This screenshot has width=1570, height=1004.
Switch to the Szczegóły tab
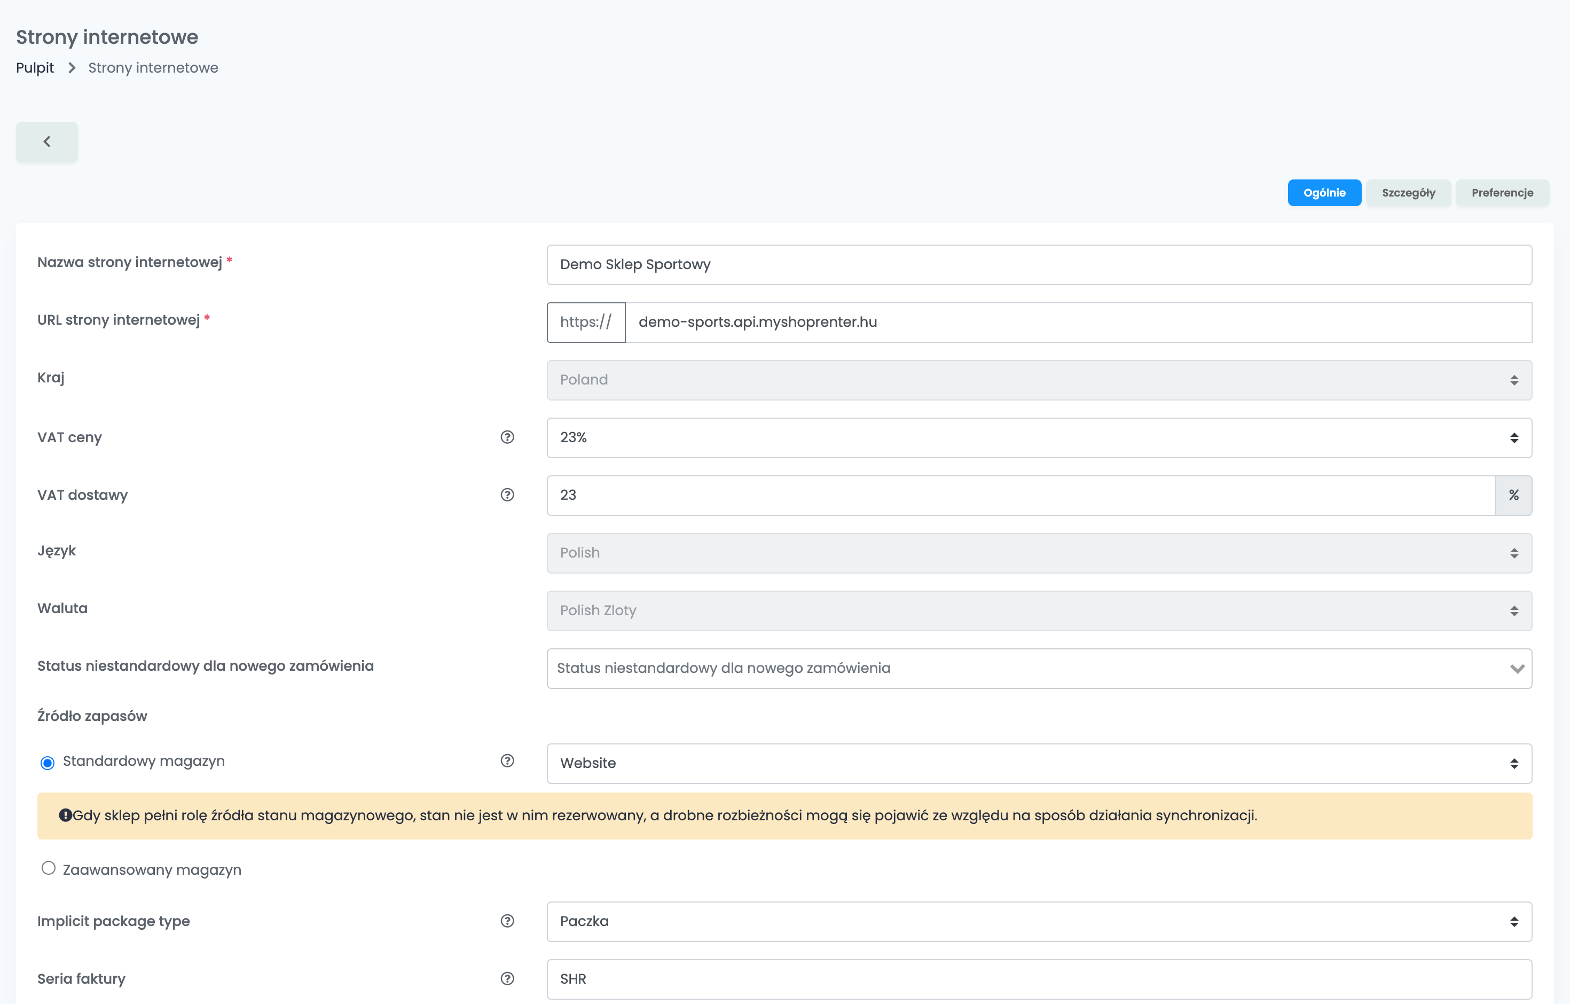(x=1408, y=193)
